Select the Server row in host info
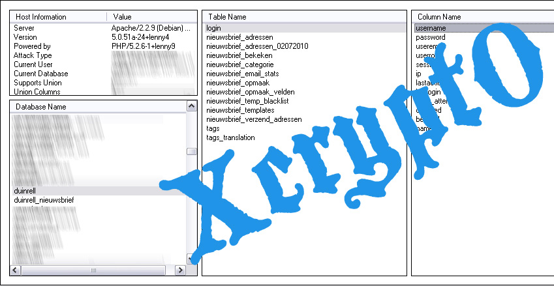 24,28
